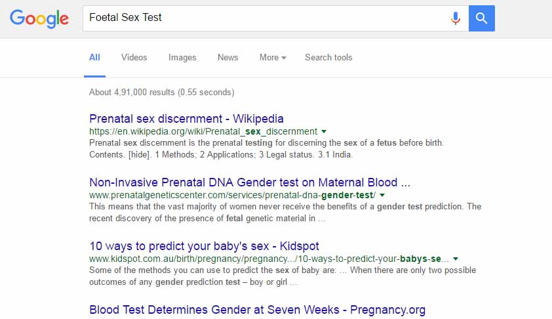
Task: Expand the arrow beside the Wikipedia URL
Action: tap(324, 131)
